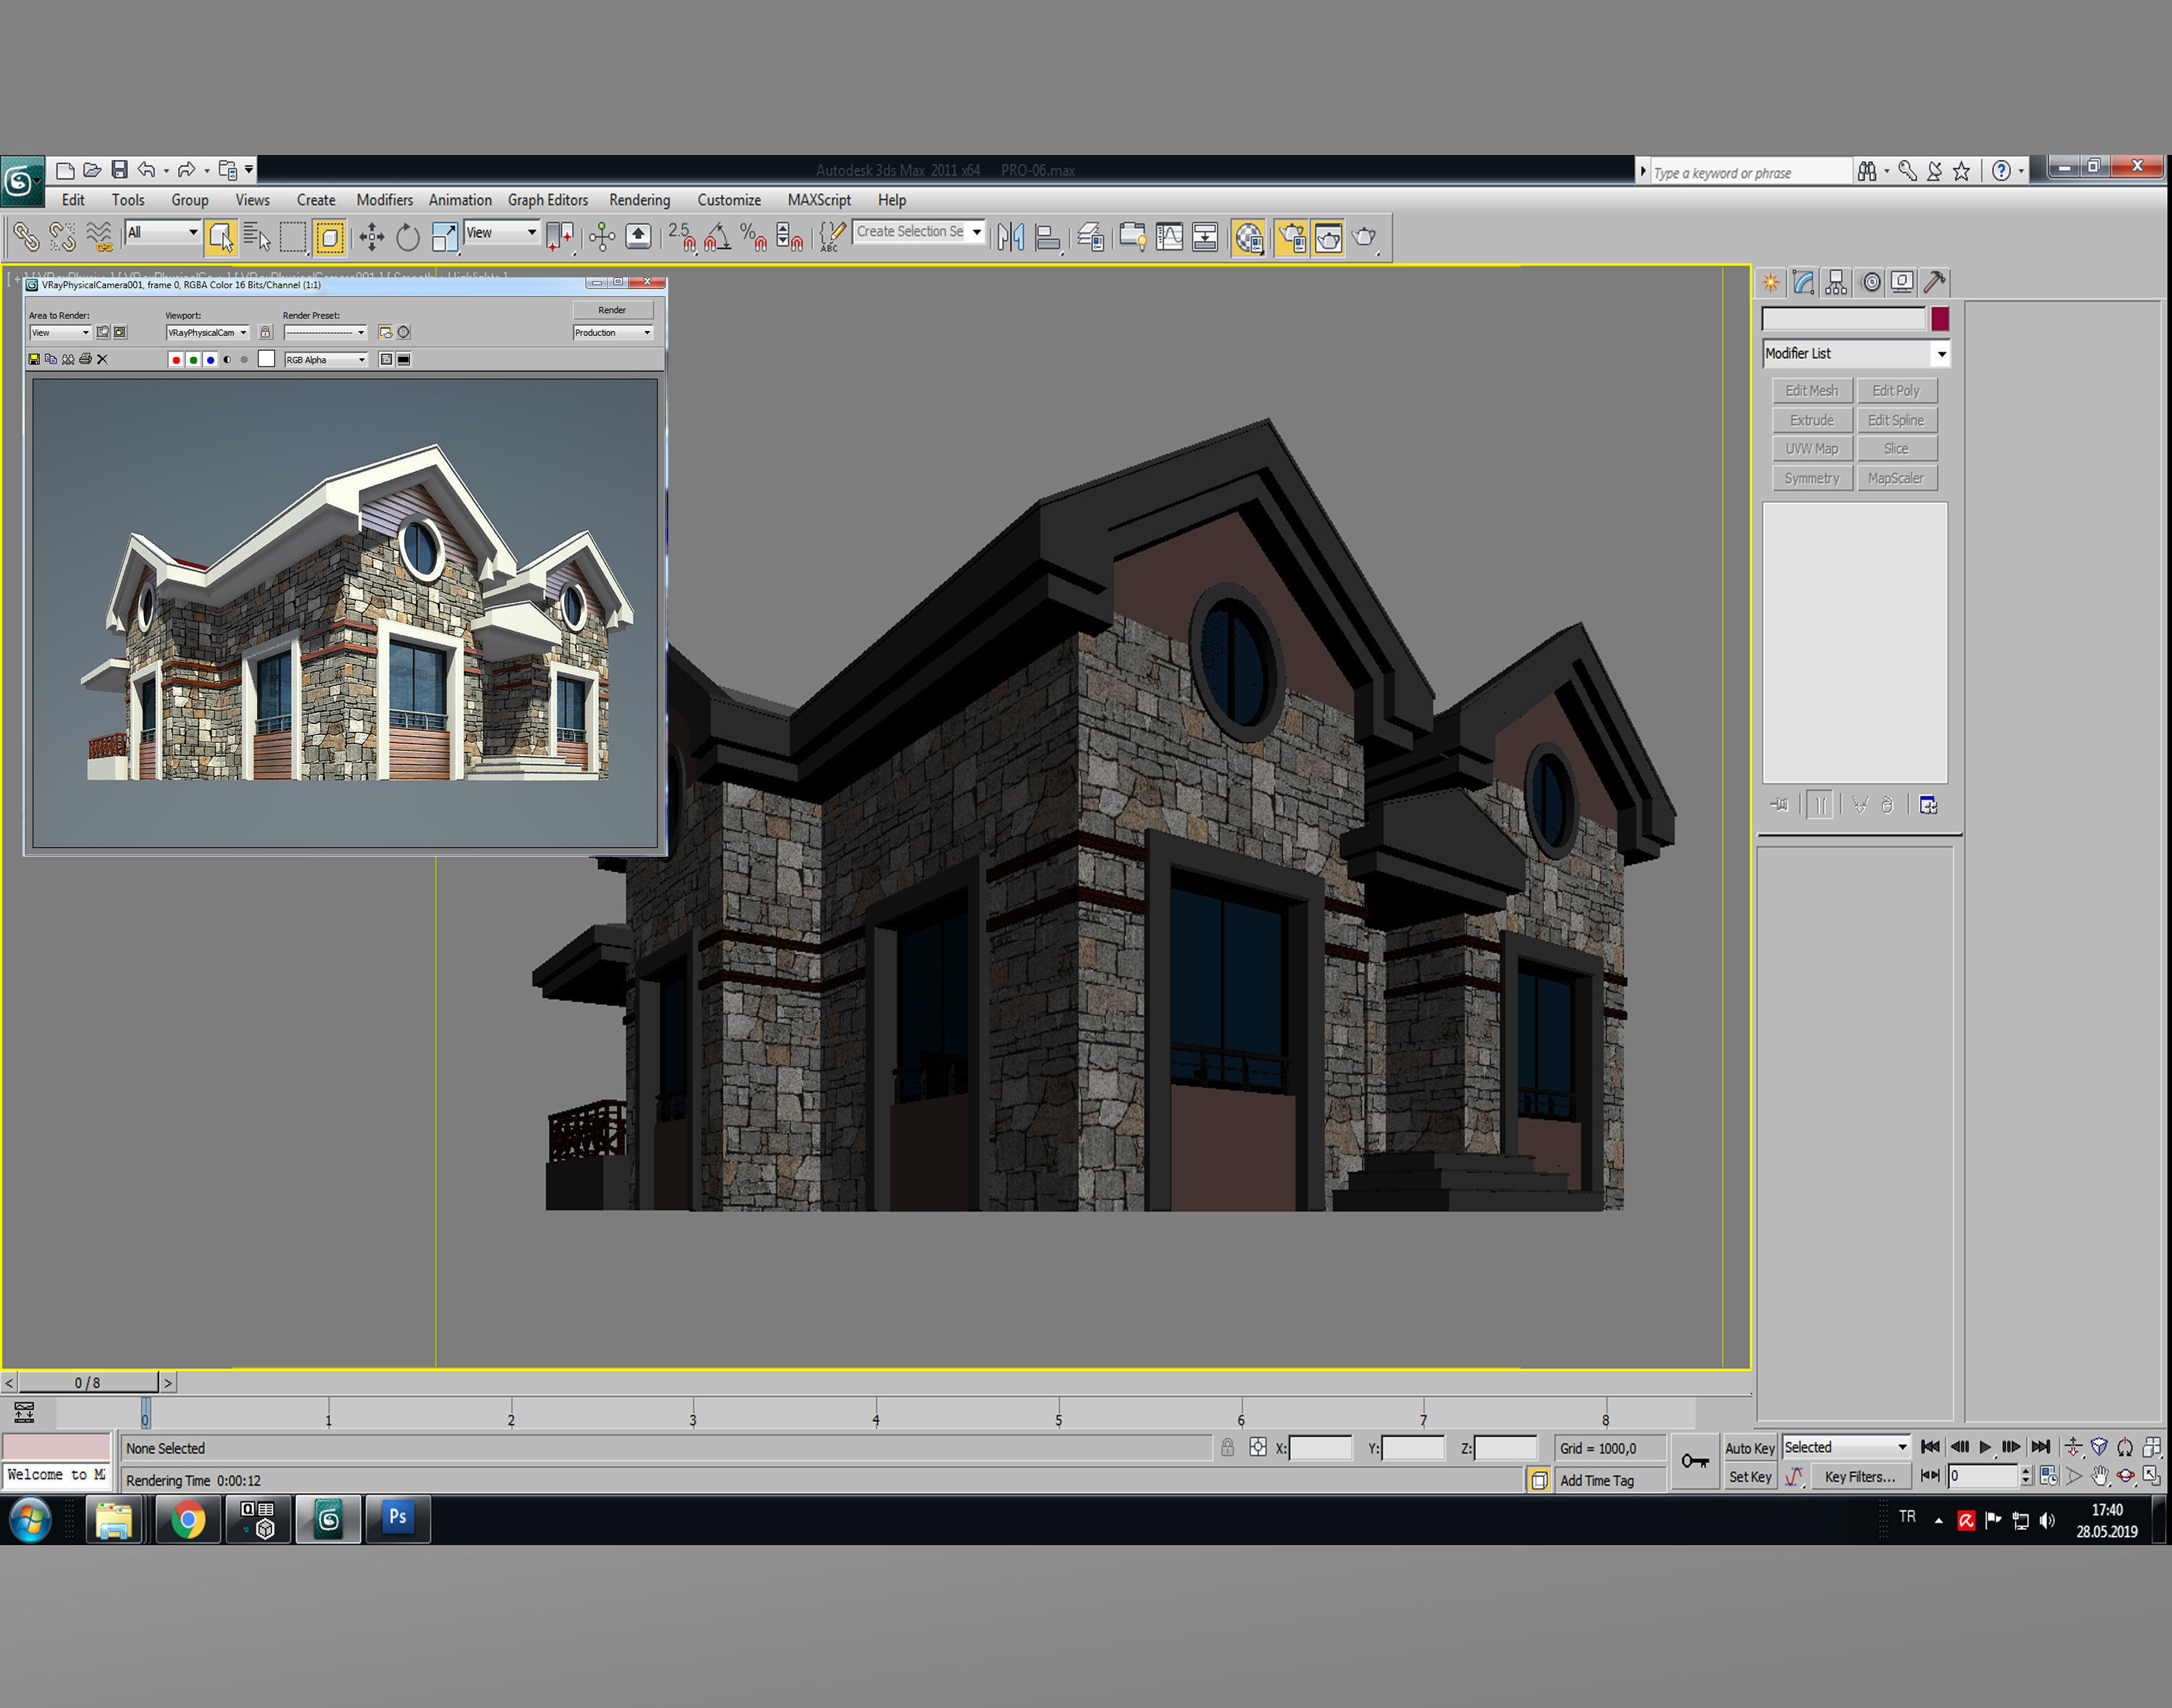
Task: Open the reference coordinate View dropdown
Action: (502, 232)
